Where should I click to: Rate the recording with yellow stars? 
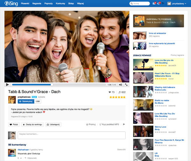(117, 97)
